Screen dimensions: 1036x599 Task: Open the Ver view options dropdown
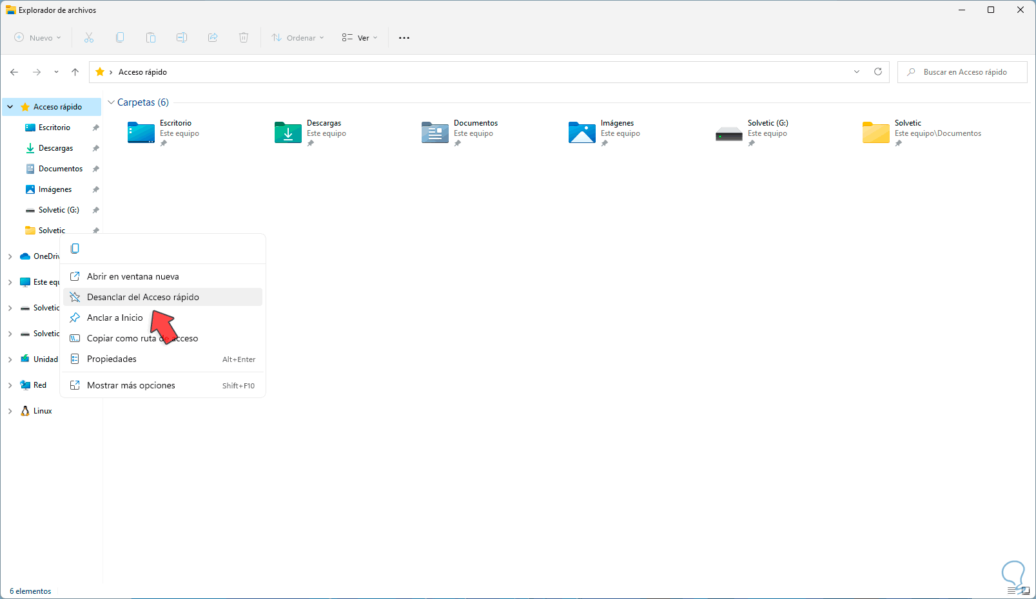[360, 38]
